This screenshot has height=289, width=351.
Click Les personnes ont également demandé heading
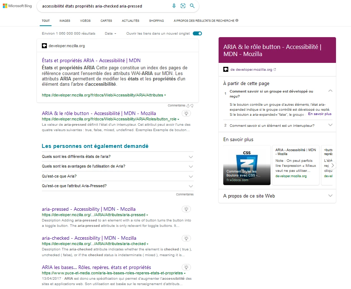coord(95,146)
